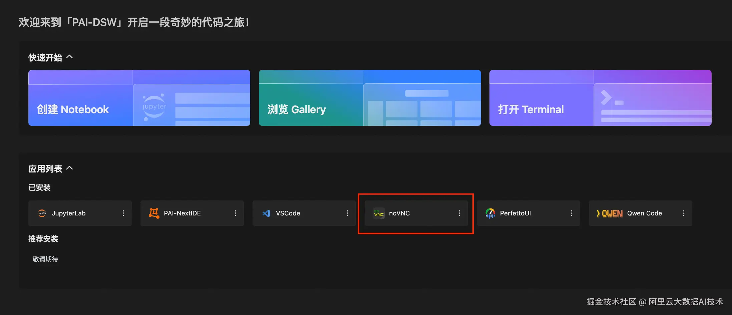Launch the PerfettoUI application

coord(528,213)
